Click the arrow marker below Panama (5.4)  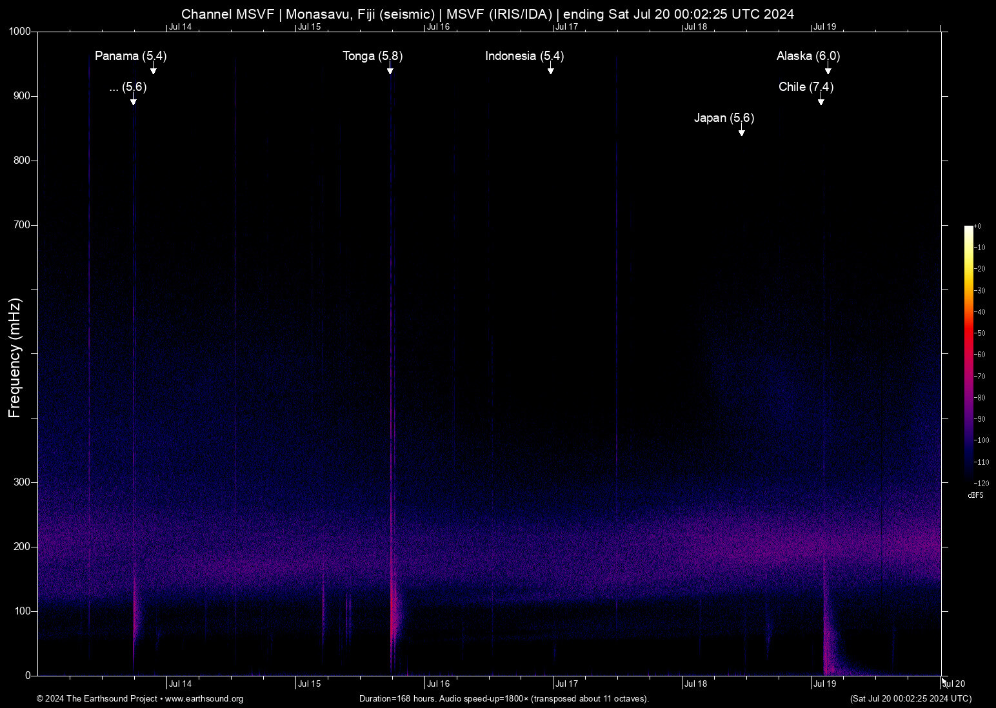coord(154,70)
